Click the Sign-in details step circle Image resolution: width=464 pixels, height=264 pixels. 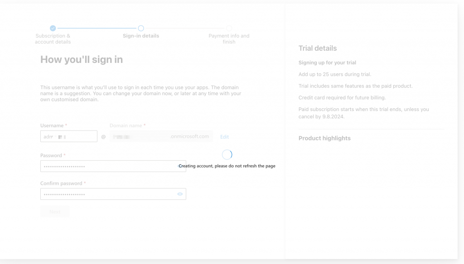click(141, 28)
